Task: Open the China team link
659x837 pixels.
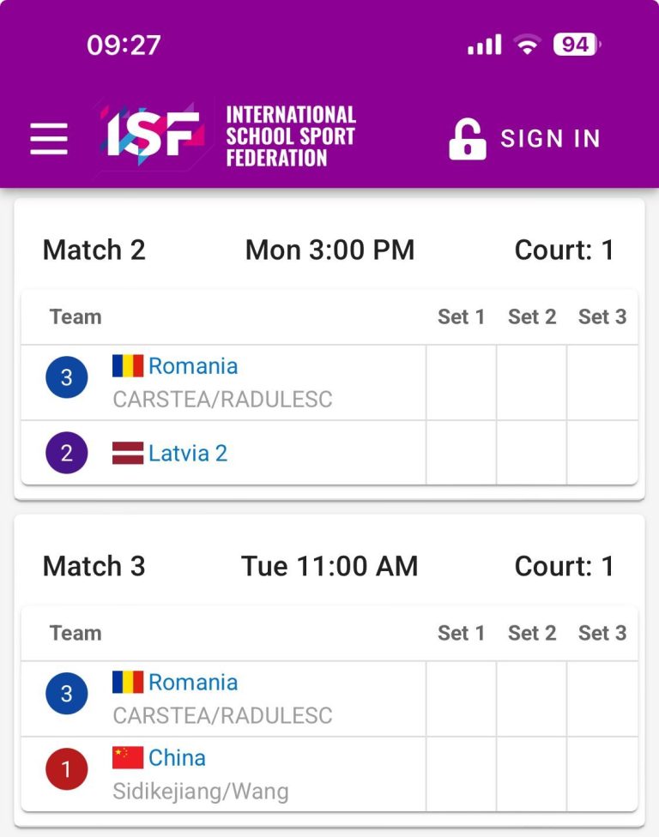Action: [177, 758]
